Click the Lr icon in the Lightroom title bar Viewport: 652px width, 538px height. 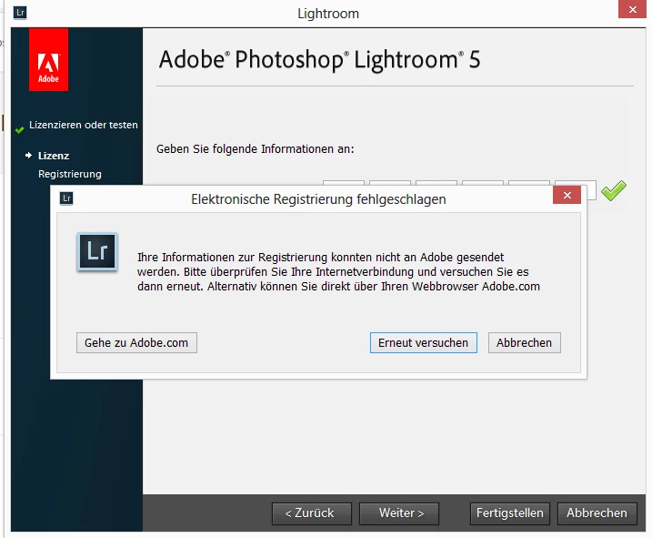click(x=20, y=13)
